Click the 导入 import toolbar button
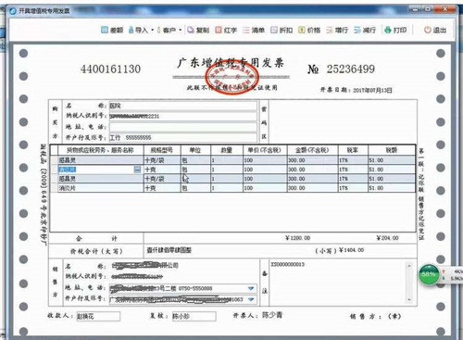The image size is (463, 340). click(x=138, y=30)
